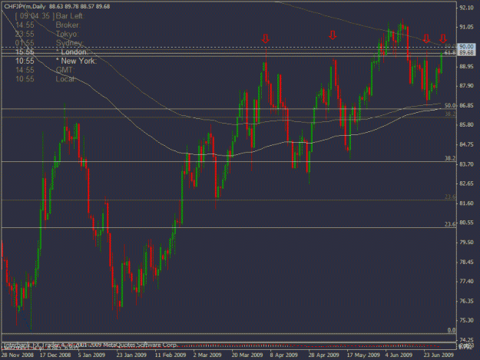This screenshot has height=360, width=480.
Task: Select the 61.8 Fibonacci level label
Action: (450, 53)
